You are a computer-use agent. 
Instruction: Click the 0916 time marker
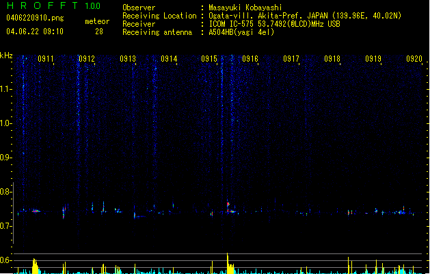(x=250, y=59)
